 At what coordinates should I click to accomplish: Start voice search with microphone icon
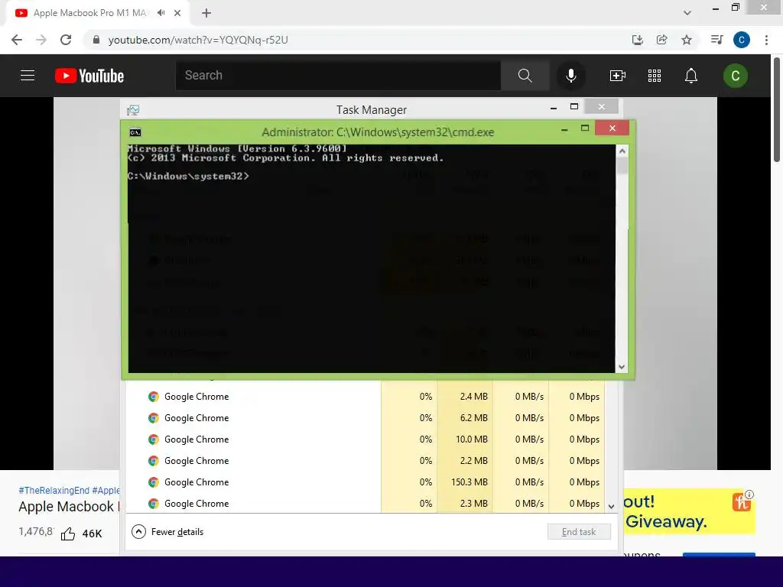(x=570, y=76)
